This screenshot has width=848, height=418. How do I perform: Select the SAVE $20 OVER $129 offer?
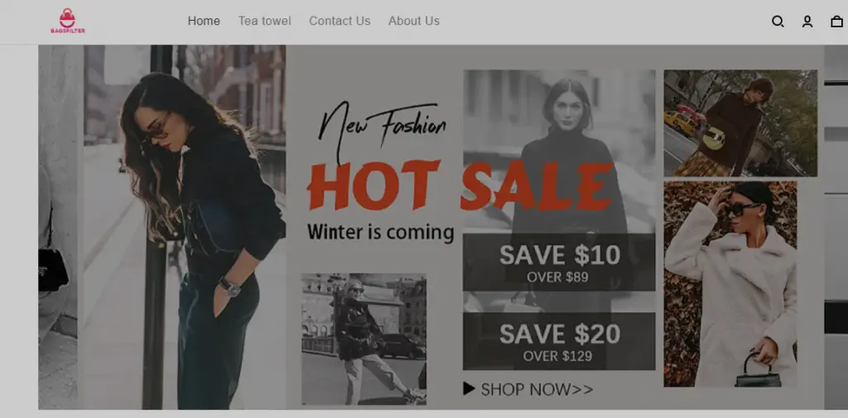click(x=559, y=341)
